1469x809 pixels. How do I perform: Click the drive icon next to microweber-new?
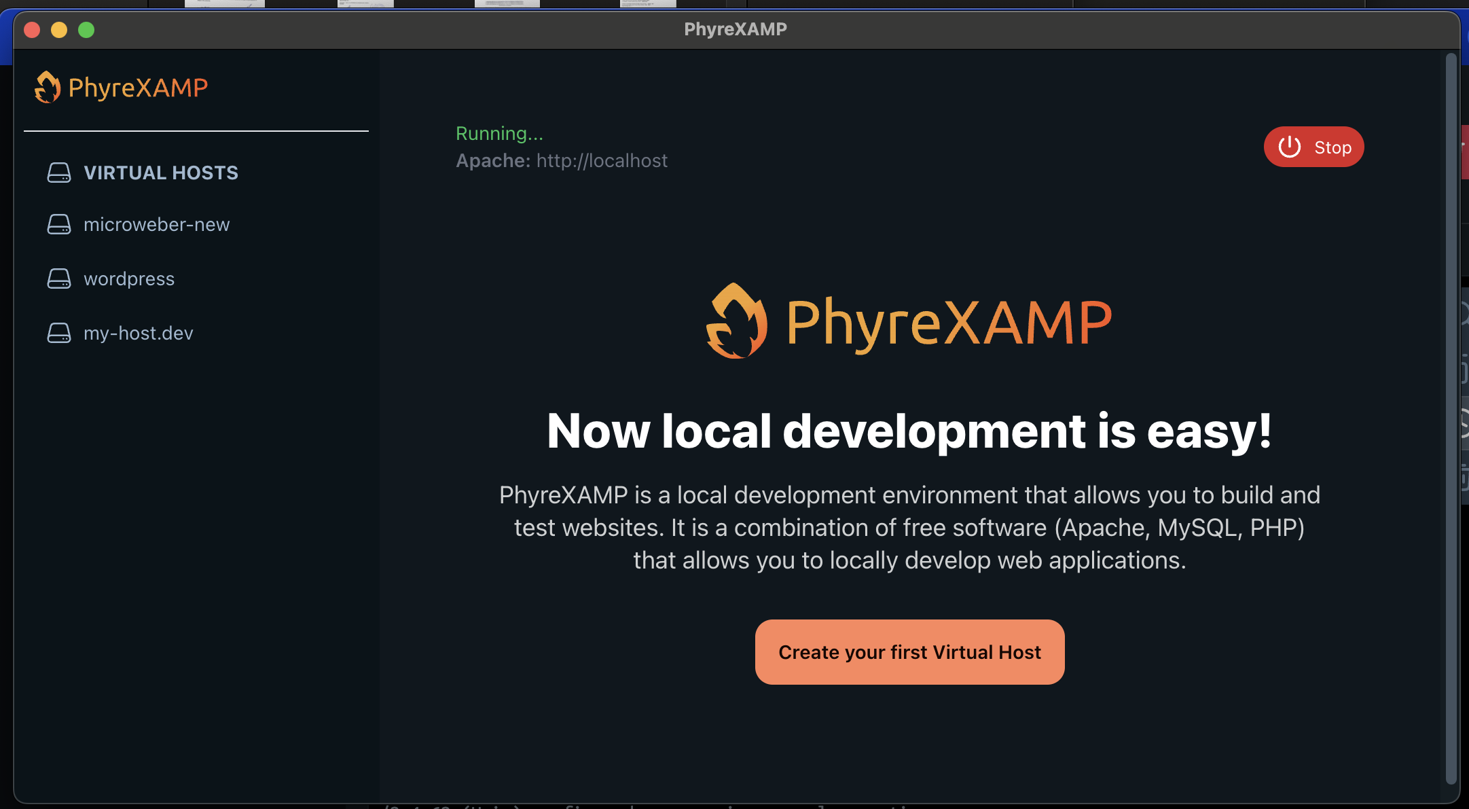(58, 224)
